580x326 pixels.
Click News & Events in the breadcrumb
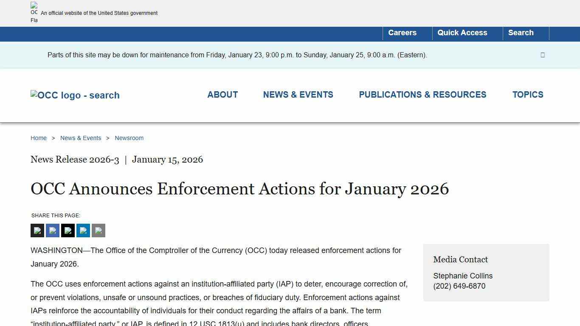pyautogui.click(x=81, y=138)
